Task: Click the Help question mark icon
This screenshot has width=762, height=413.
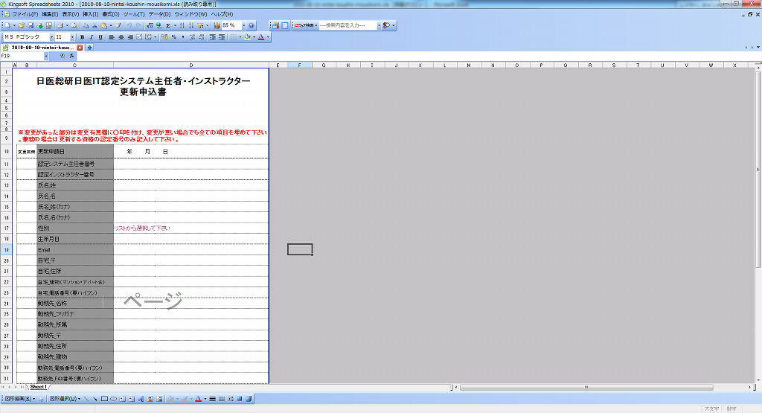Action: point(252,26)
